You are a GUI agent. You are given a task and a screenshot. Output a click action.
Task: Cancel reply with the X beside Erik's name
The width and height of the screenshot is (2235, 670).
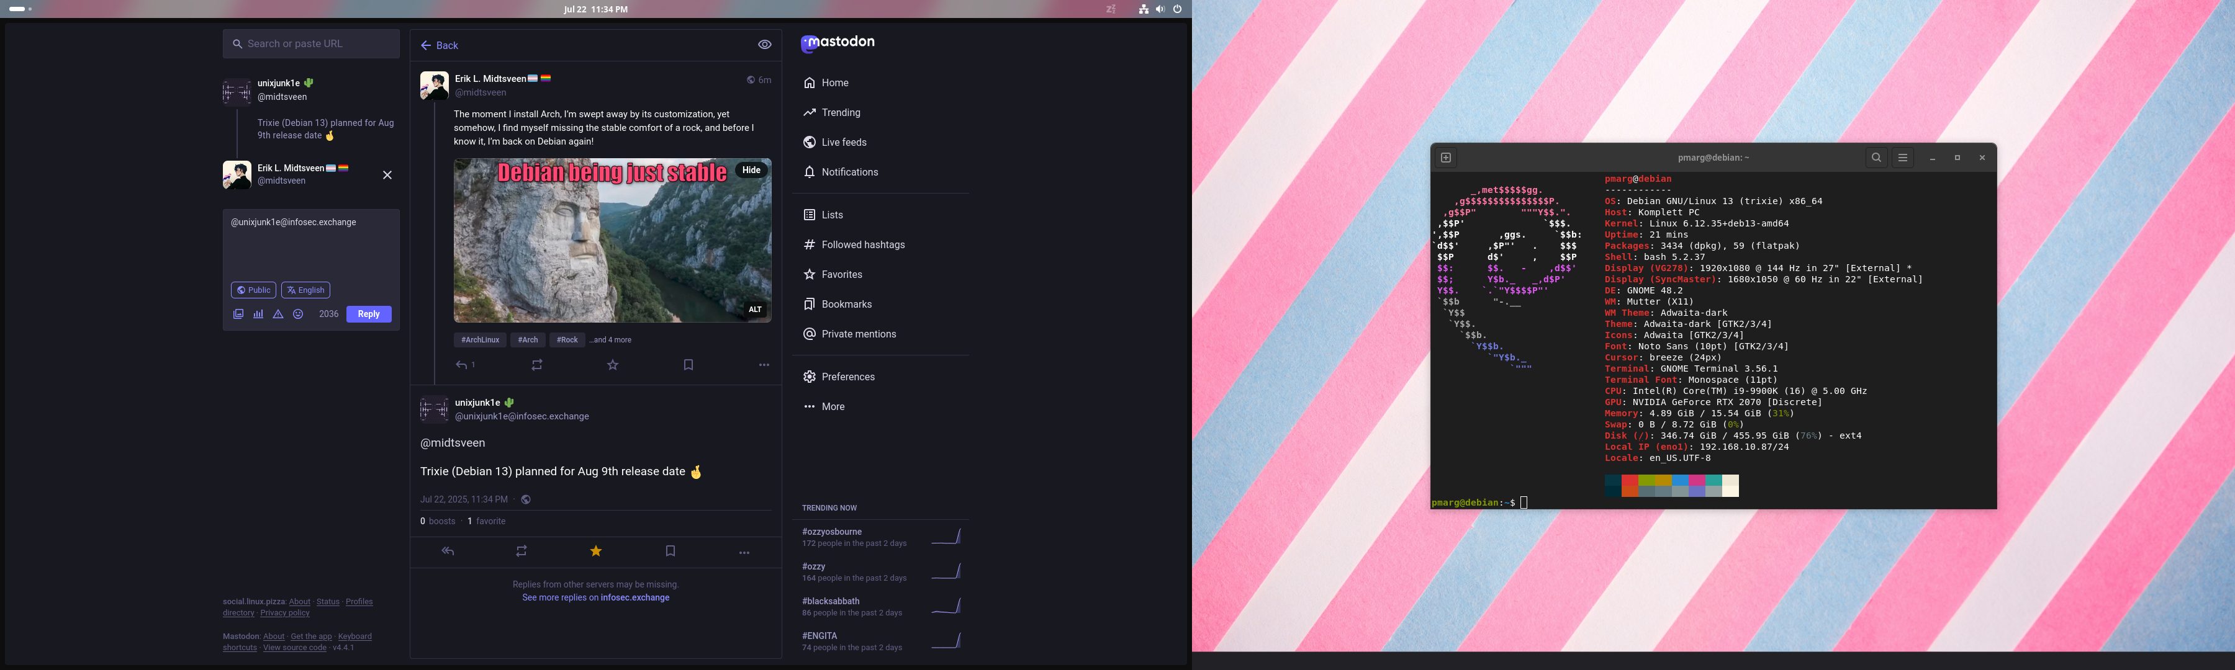click(x=387, y=175)
